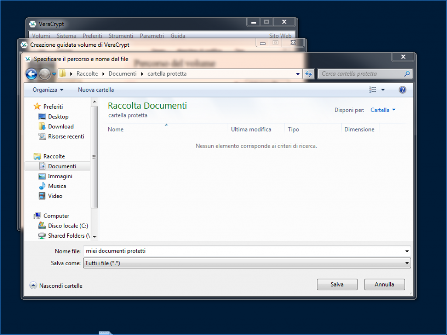Open Sistema menu in VeraCrypt window
Image resolution: width=447 pixels, height=335 pixels.
point(66,36)
